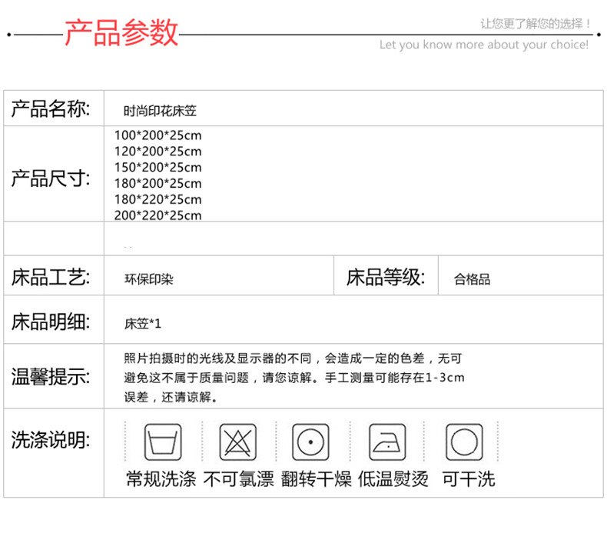Screen dimensions: 607x540
Task: Click the 产品名称 label
Action: pos(50,108)
